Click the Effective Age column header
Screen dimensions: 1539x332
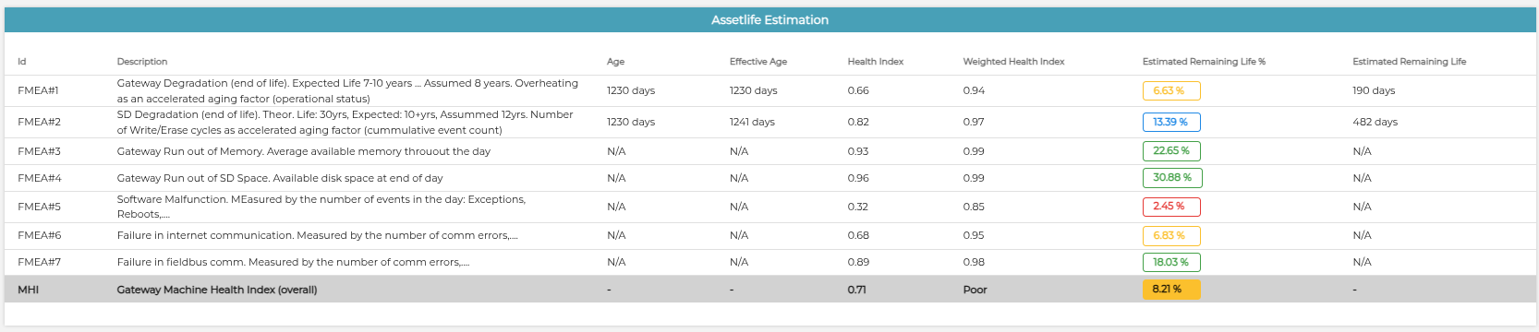pos(758,62)
